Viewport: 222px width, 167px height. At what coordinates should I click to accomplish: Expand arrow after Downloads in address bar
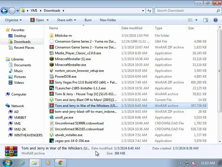coord(64,11)
